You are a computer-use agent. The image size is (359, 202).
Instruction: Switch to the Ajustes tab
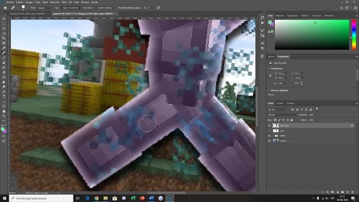click(271, 57)
